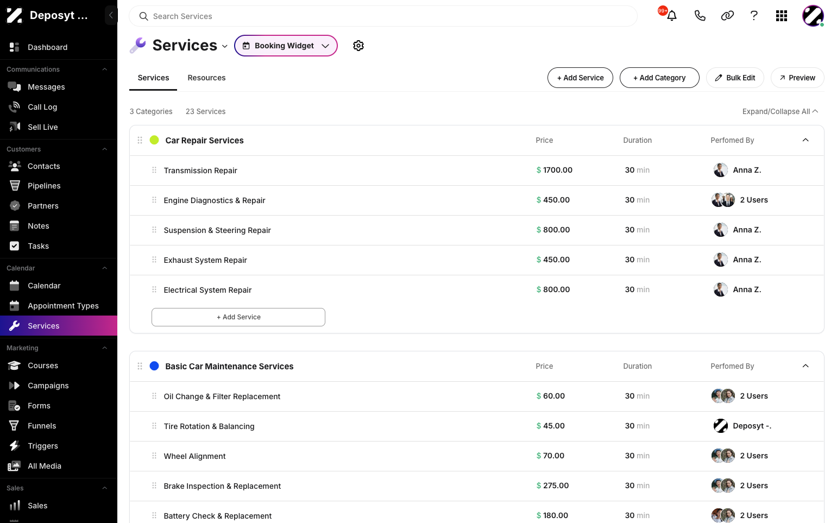
Task: Open the user profile avatar
Action: click(813, 16)
